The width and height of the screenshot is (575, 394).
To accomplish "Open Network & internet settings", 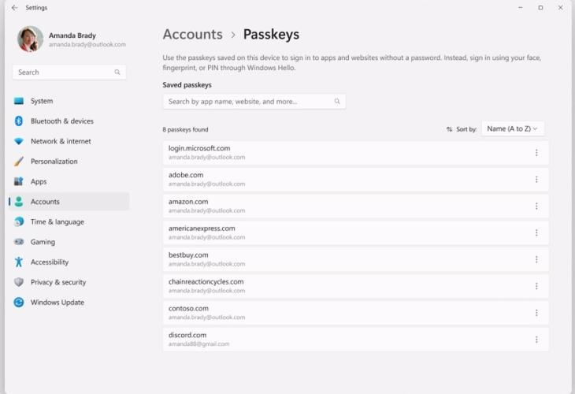I will coord(61,141).
